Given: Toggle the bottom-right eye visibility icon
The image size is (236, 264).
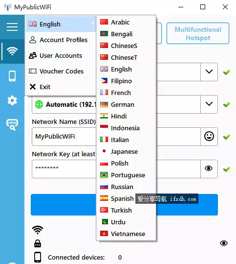Looking at the screenshot, I should coord(224,243).
